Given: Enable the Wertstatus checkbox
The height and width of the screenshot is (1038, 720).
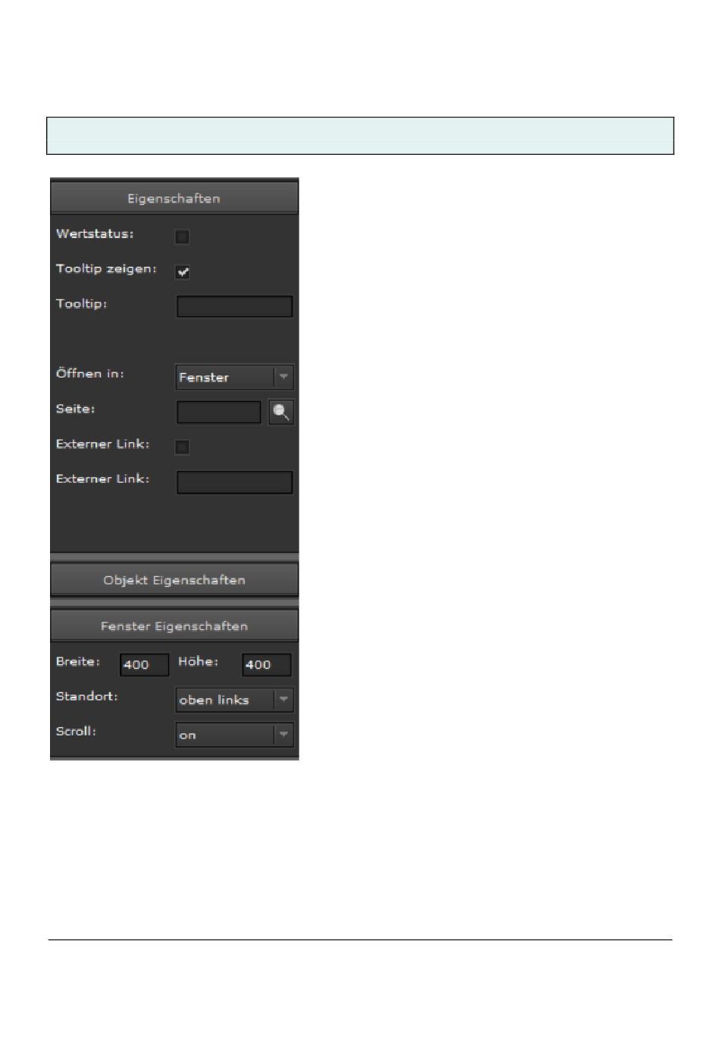Looking at the screenshot, I should point(182,237).
